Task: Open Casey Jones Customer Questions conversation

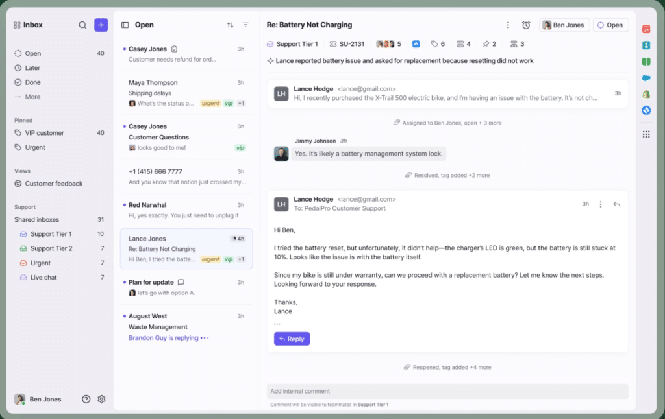Action: coord(186,138)
